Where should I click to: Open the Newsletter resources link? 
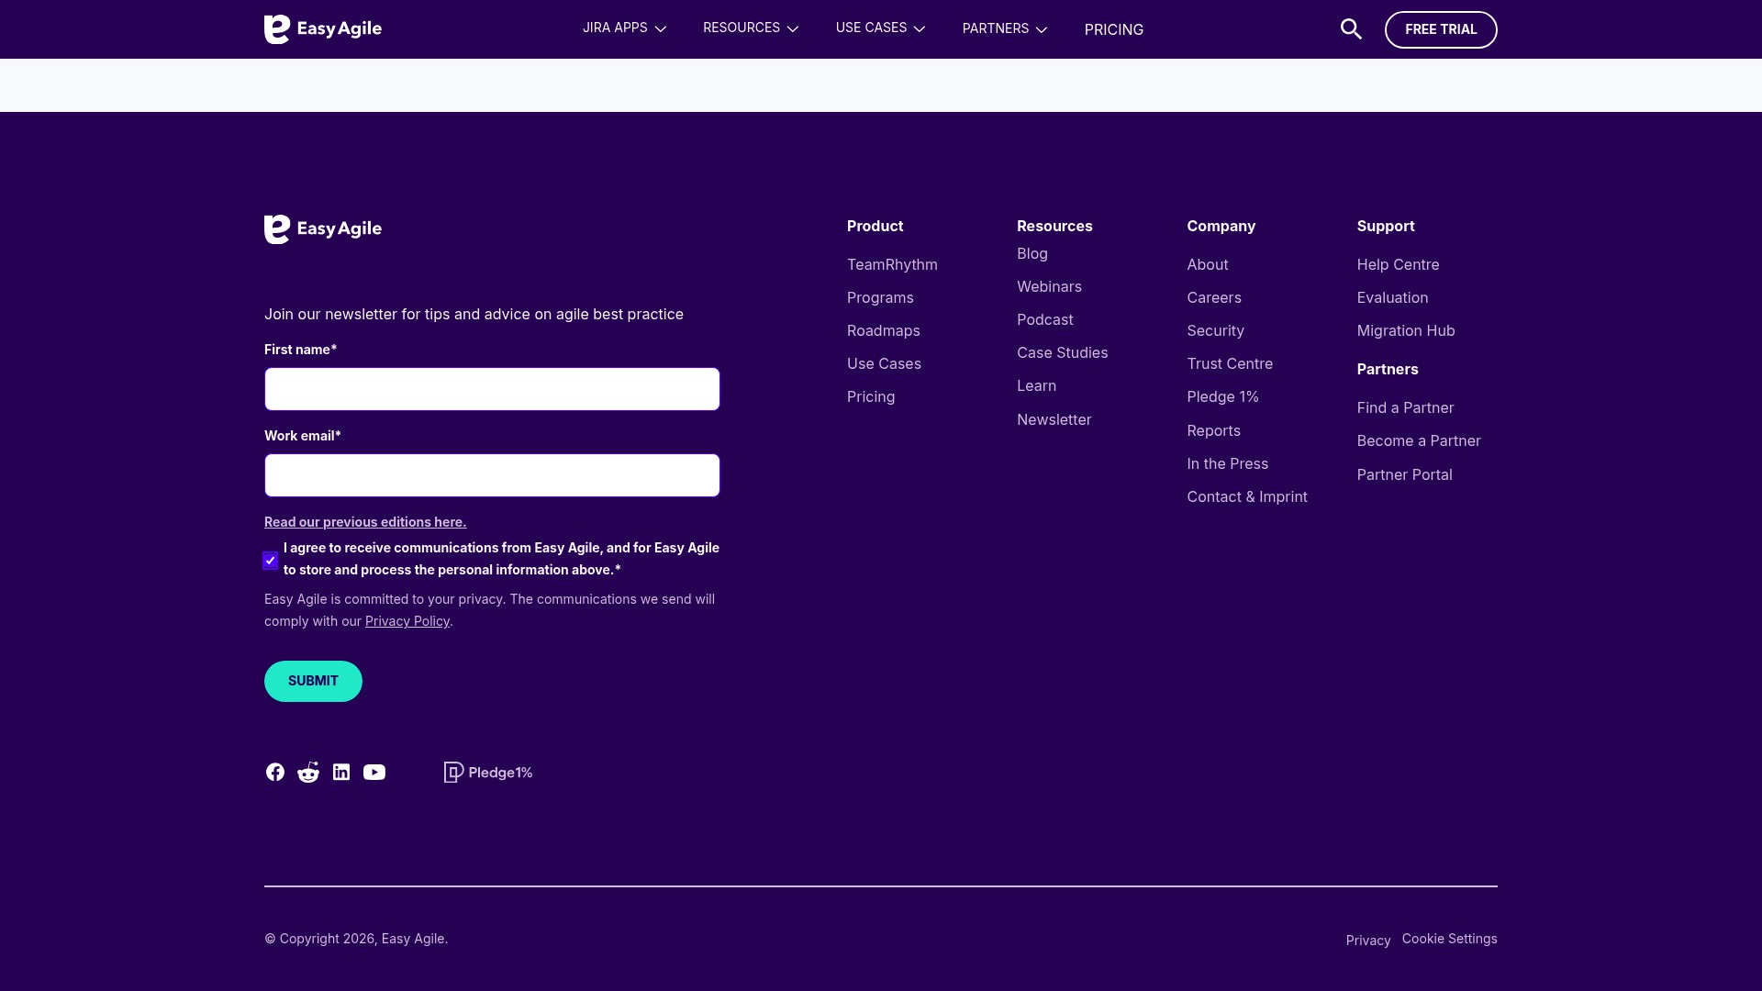[1054, 419]
